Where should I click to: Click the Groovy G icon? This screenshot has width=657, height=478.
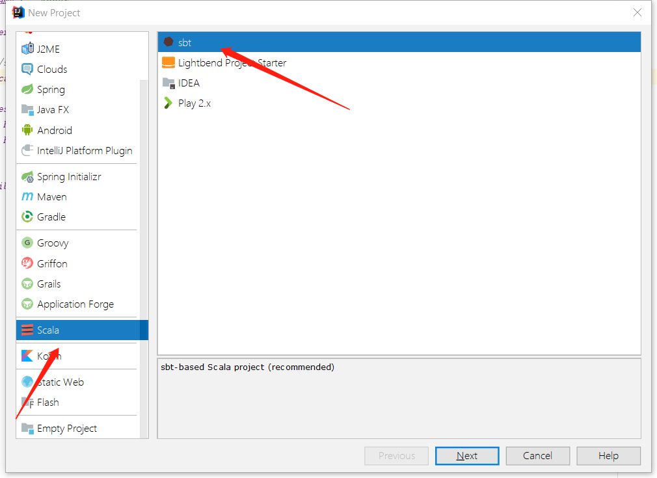click(27, 243)
